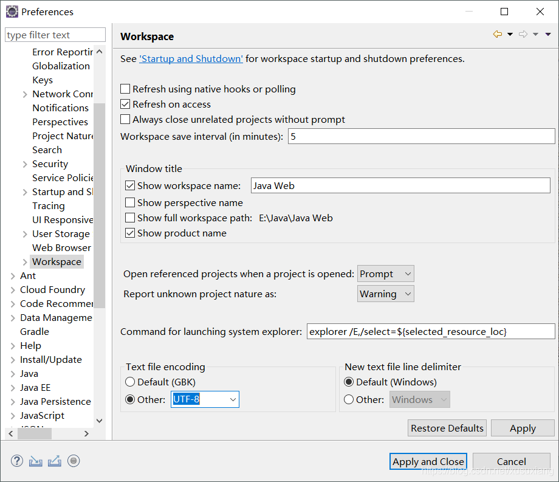559x482 pixels.
Task: Click the oomph preference recorder icon
Action: pyautogui.click(x=74, y=461)
